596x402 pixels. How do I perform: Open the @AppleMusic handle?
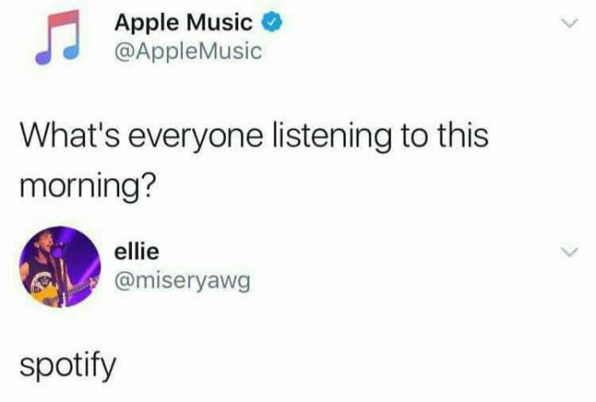188,52
